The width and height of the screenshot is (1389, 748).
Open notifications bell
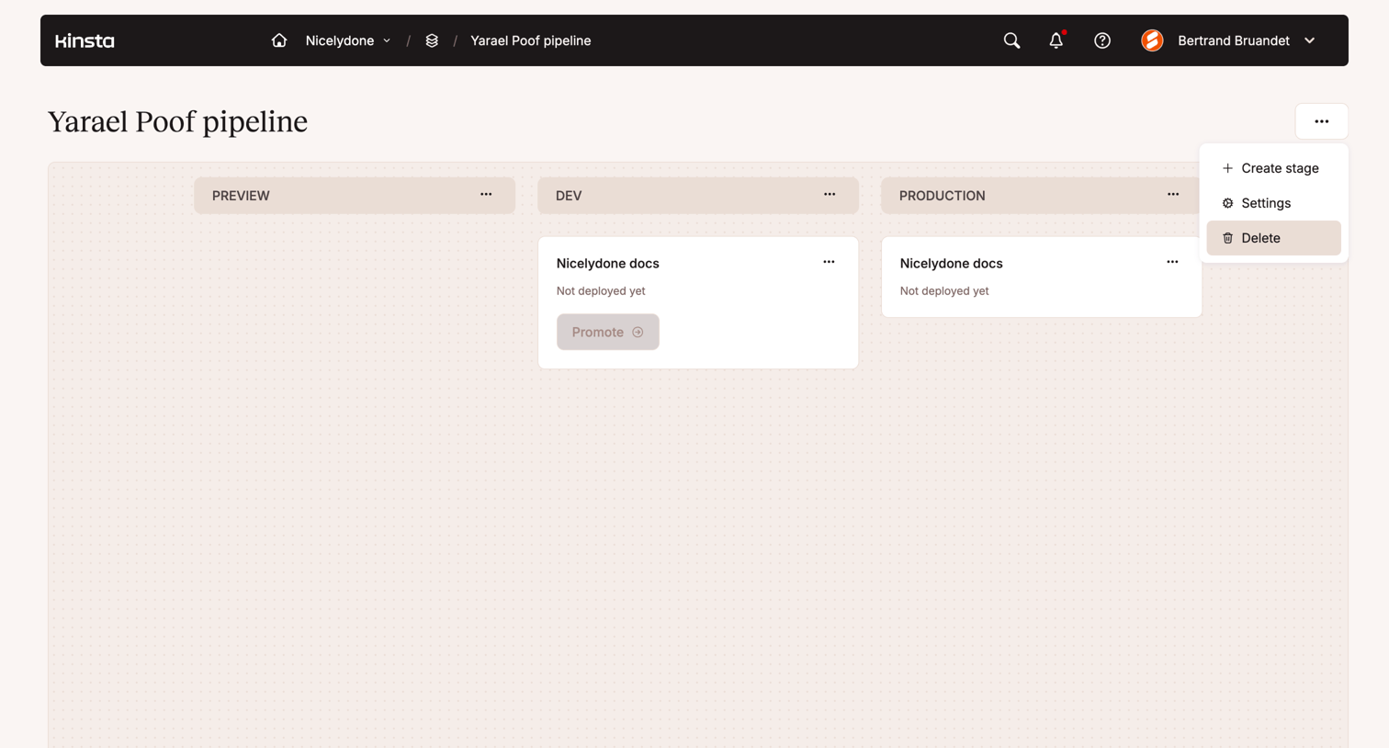pyautogui.click(x=1056, y=40)
